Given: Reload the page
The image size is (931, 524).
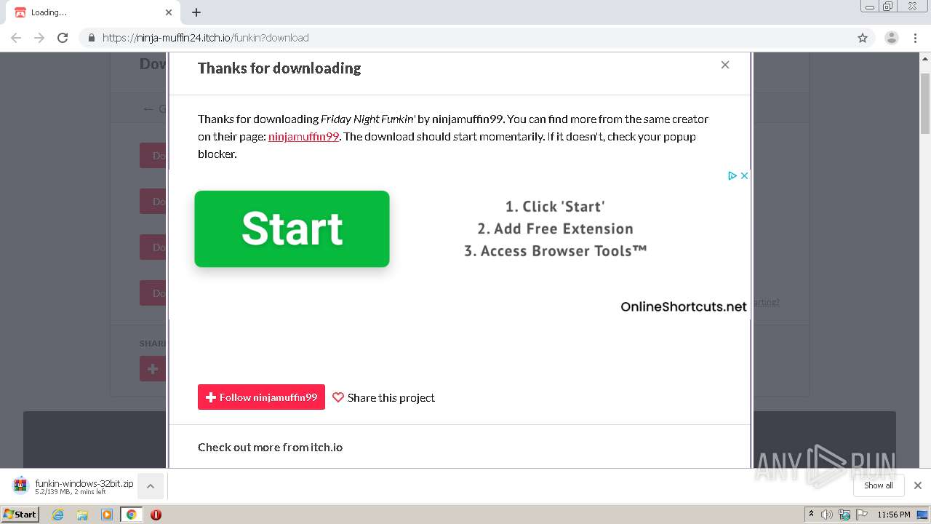Looking at the screenshot, I should [63, 38].
